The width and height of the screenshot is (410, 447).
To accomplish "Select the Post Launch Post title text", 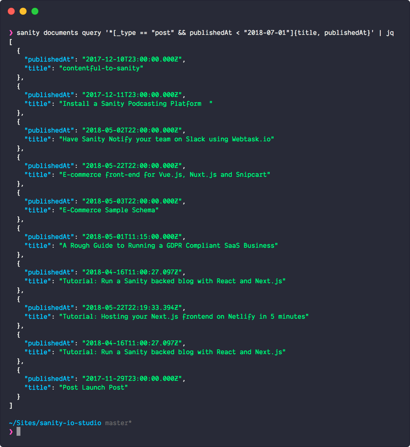I will coord(94,387).
